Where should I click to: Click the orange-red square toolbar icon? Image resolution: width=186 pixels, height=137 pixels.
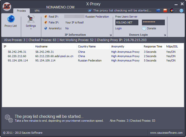point(165,10)
